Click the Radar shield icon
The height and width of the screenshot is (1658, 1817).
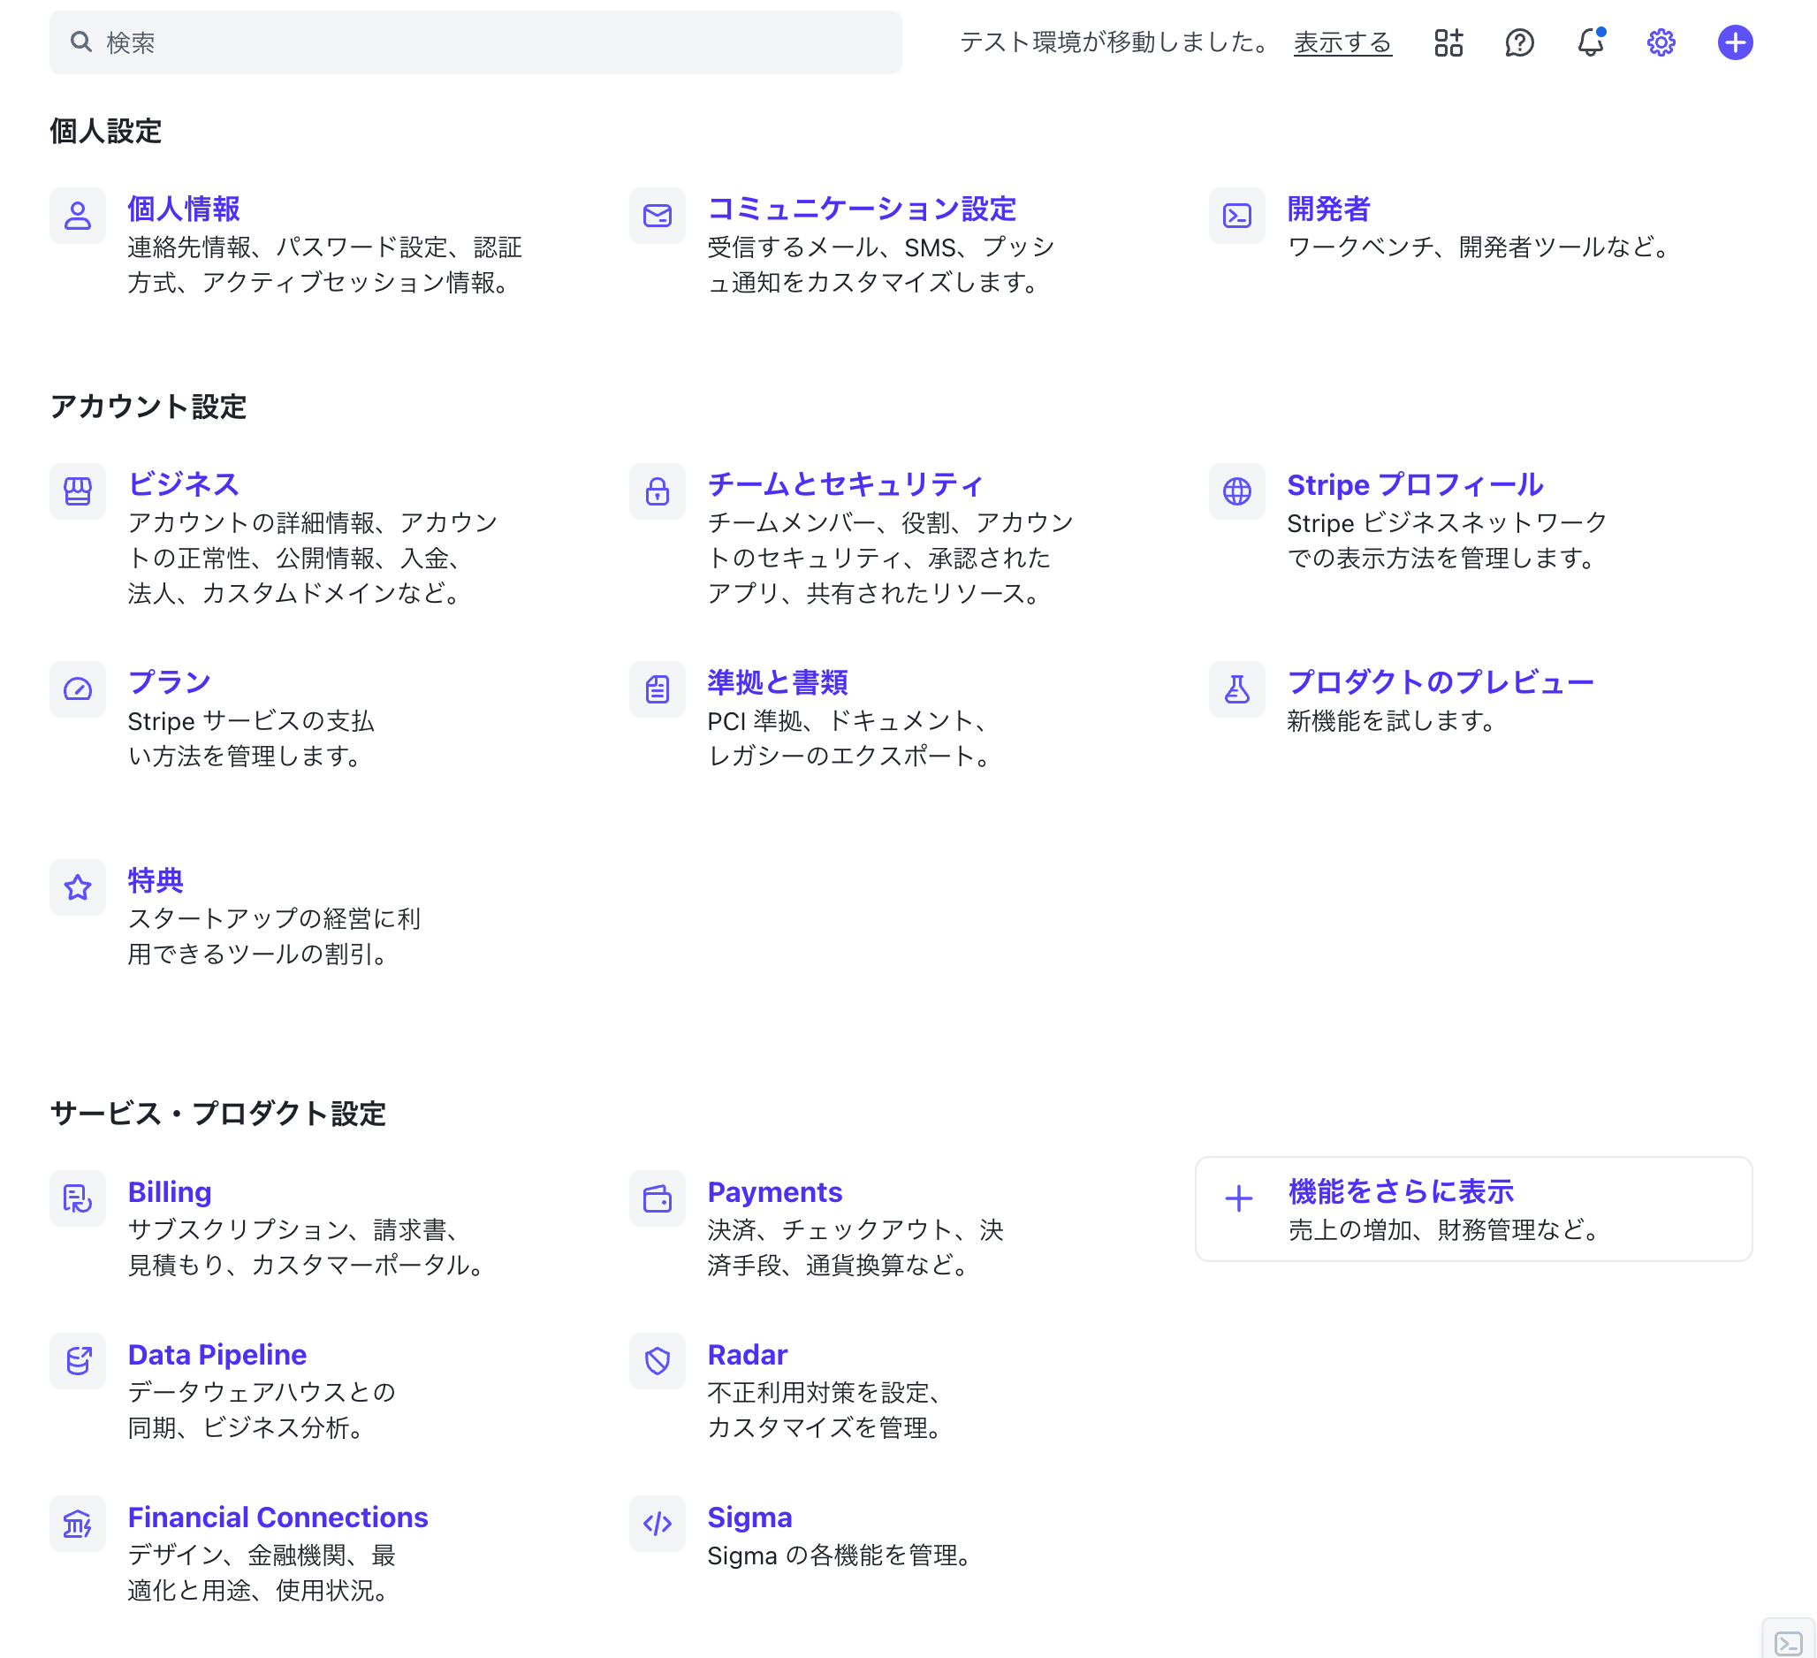coord(657,1360)
